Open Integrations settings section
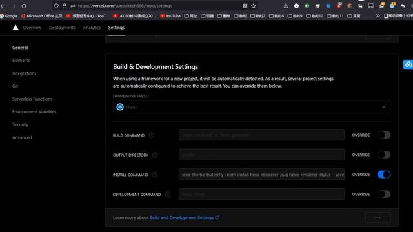Screen dimensions: 413x232 click(x=25, y=73)
